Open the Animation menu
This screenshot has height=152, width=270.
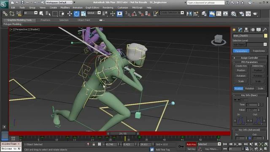78,8
